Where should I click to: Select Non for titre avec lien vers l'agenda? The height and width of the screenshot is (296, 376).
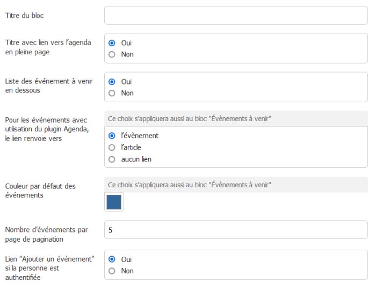(x=112, y=54)
